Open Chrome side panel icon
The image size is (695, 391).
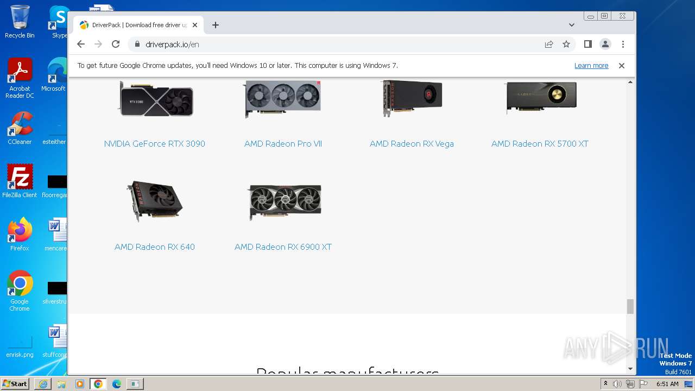coord(587,44)
